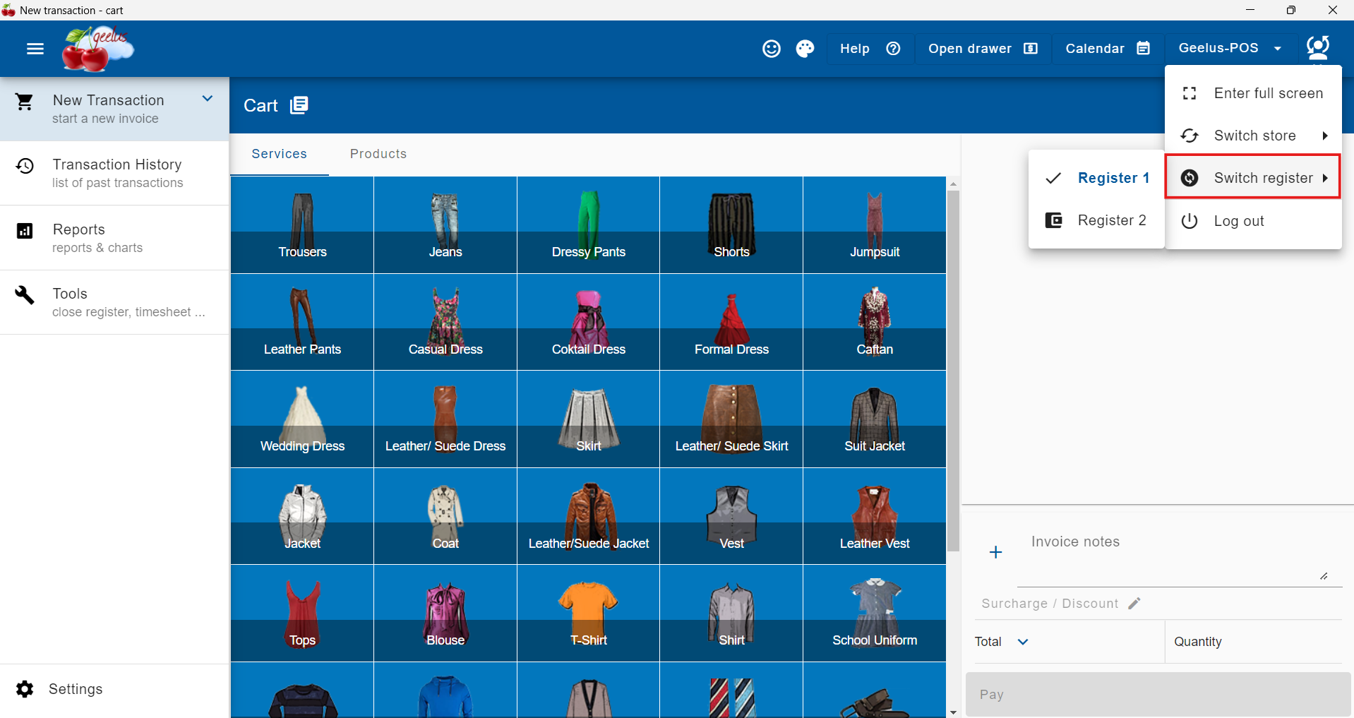Click the plus icon beside Invoice notes
Image resolution: width=1354 pixels, height=718 pixels.
[x=995, y=552]
